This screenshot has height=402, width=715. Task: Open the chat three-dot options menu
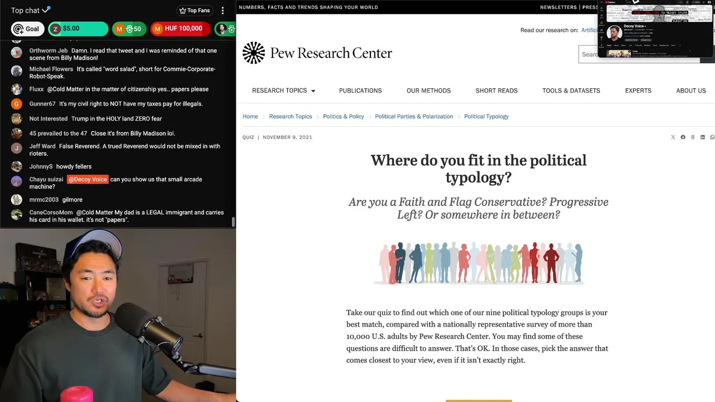click(x=222, y=11)
